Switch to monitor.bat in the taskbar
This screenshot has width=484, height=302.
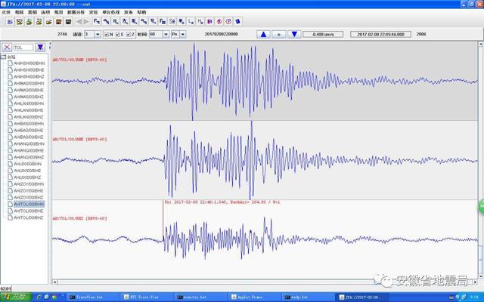[x=200, y=297]
